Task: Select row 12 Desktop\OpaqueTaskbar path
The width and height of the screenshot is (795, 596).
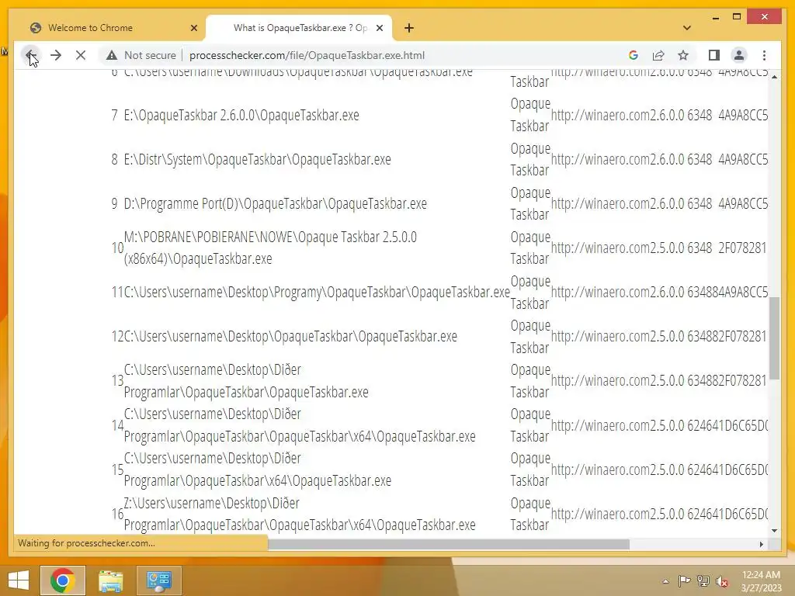Action: pos(290,336)
